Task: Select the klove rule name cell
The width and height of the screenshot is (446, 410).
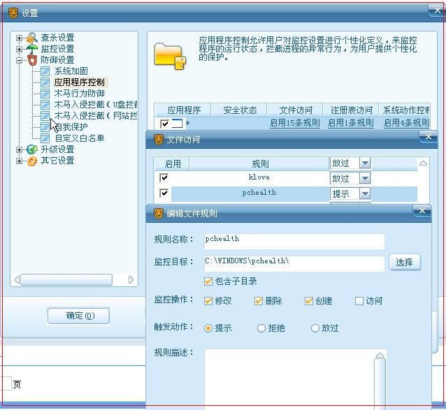Action: coord(259,178)
